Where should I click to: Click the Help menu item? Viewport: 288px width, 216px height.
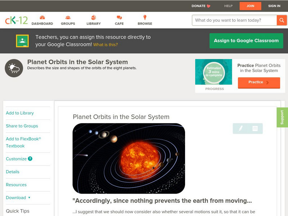point(228,6)
